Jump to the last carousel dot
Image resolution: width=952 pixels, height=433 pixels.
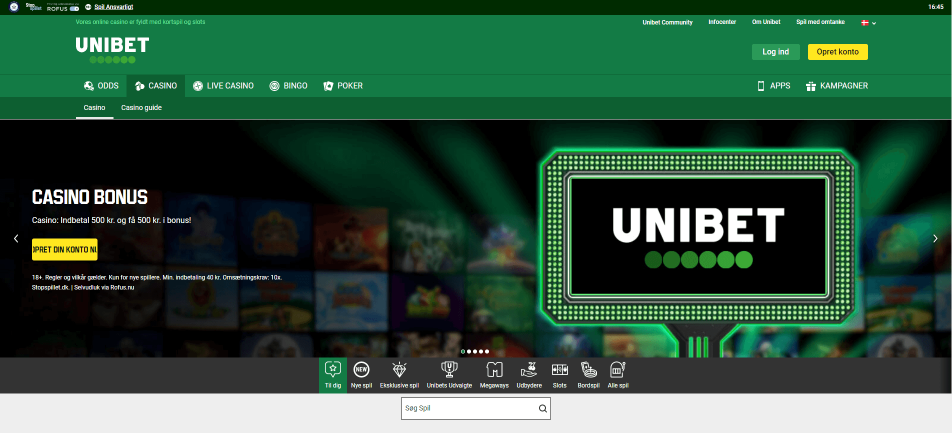coord(487,351)
